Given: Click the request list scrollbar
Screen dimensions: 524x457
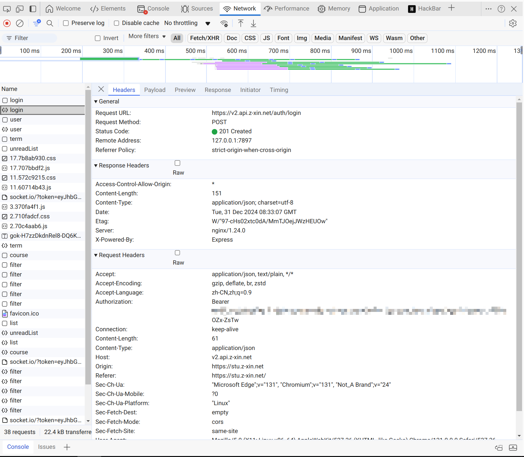Looking at the screenshot, I should [88, 236].
